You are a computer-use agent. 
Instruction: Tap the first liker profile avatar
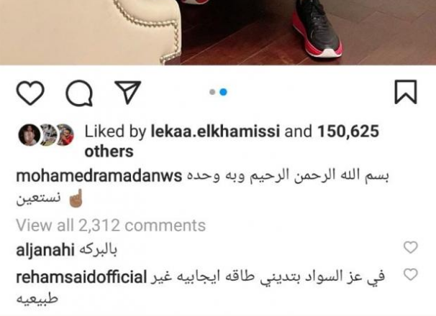(x=29, y=135)
